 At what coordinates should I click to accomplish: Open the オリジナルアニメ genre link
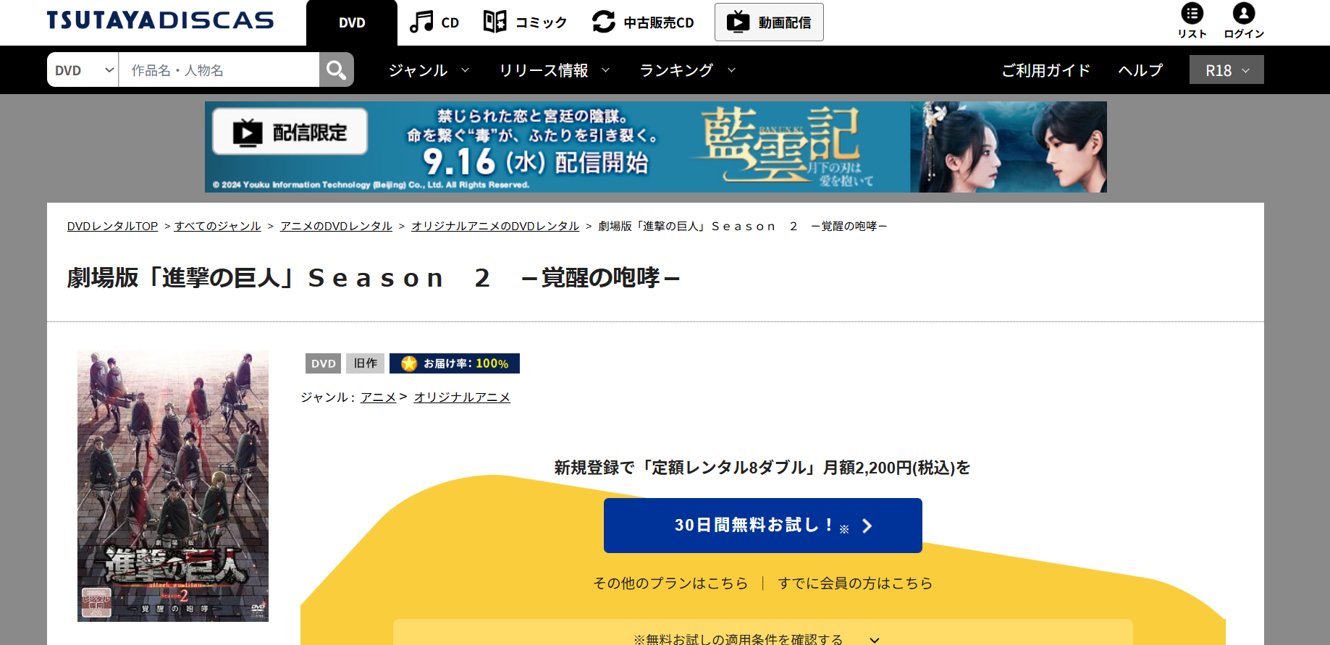point(462,397)
